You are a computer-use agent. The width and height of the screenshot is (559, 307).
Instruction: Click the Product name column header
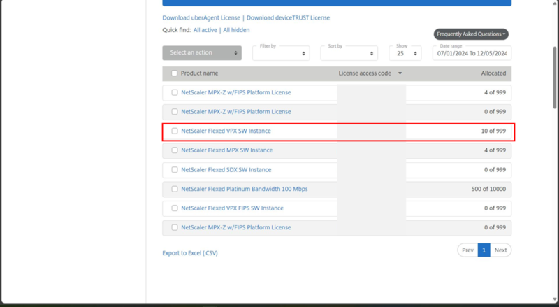199,73
